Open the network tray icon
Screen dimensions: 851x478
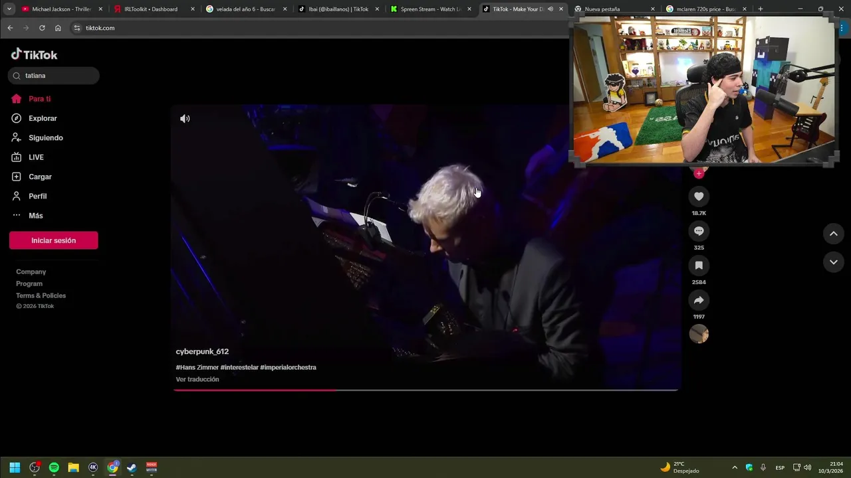(796, 467)
